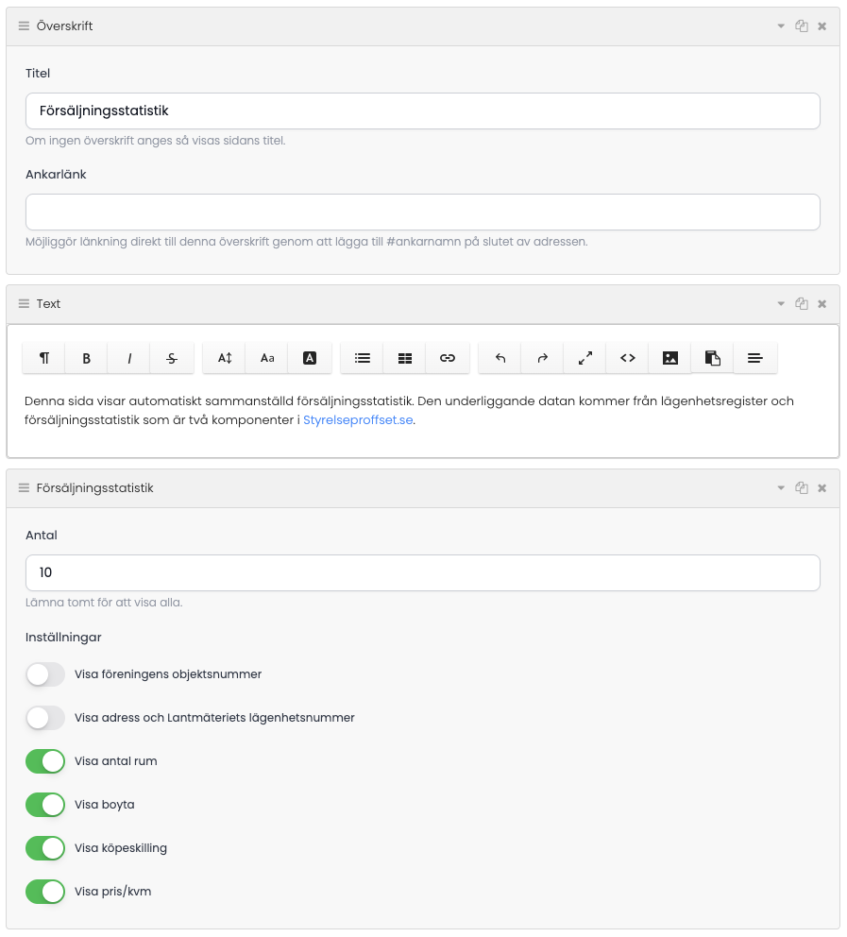The height and width of the screenshot is (937, 847).
Task: Duplicate the Överskrift block
Action: click(802, 26)
